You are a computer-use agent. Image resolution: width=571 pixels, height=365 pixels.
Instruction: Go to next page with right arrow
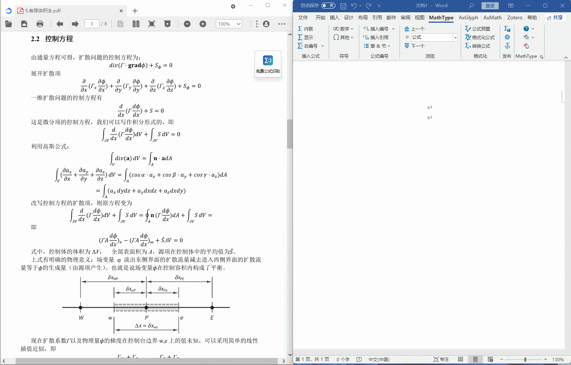[75, 24]
